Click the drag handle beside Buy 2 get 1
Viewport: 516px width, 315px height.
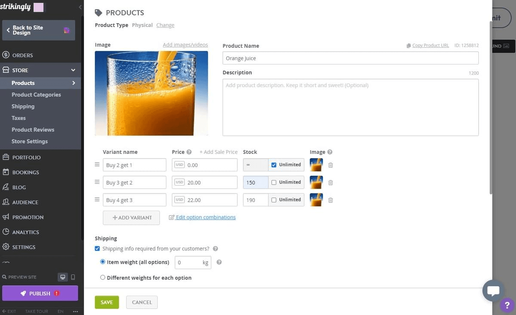point(97,165)
